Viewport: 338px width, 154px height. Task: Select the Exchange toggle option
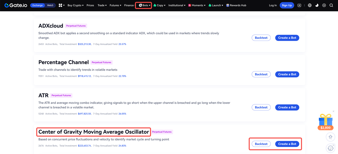(37, 5)
